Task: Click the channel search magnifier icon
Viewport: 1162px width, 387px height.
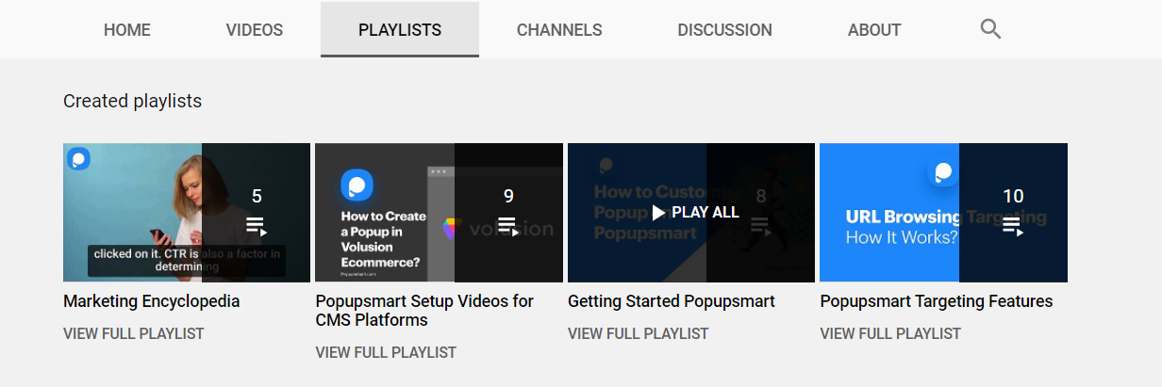Action: [x=989, y=29]
